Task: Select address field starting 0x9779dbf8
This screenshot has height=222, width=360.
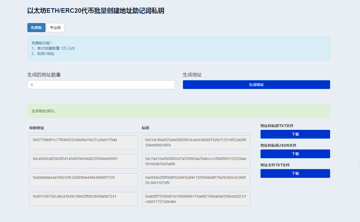Action: click(x=83, y=142)
